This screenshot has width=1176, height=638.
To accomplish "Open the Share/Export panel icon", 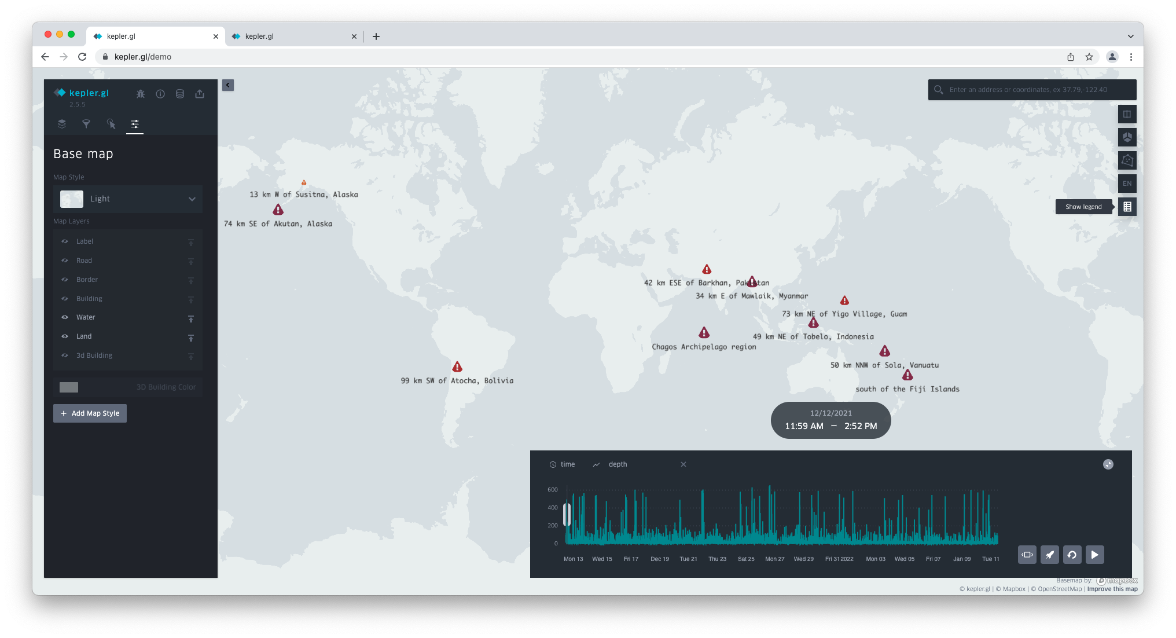I will click(200, 94).
